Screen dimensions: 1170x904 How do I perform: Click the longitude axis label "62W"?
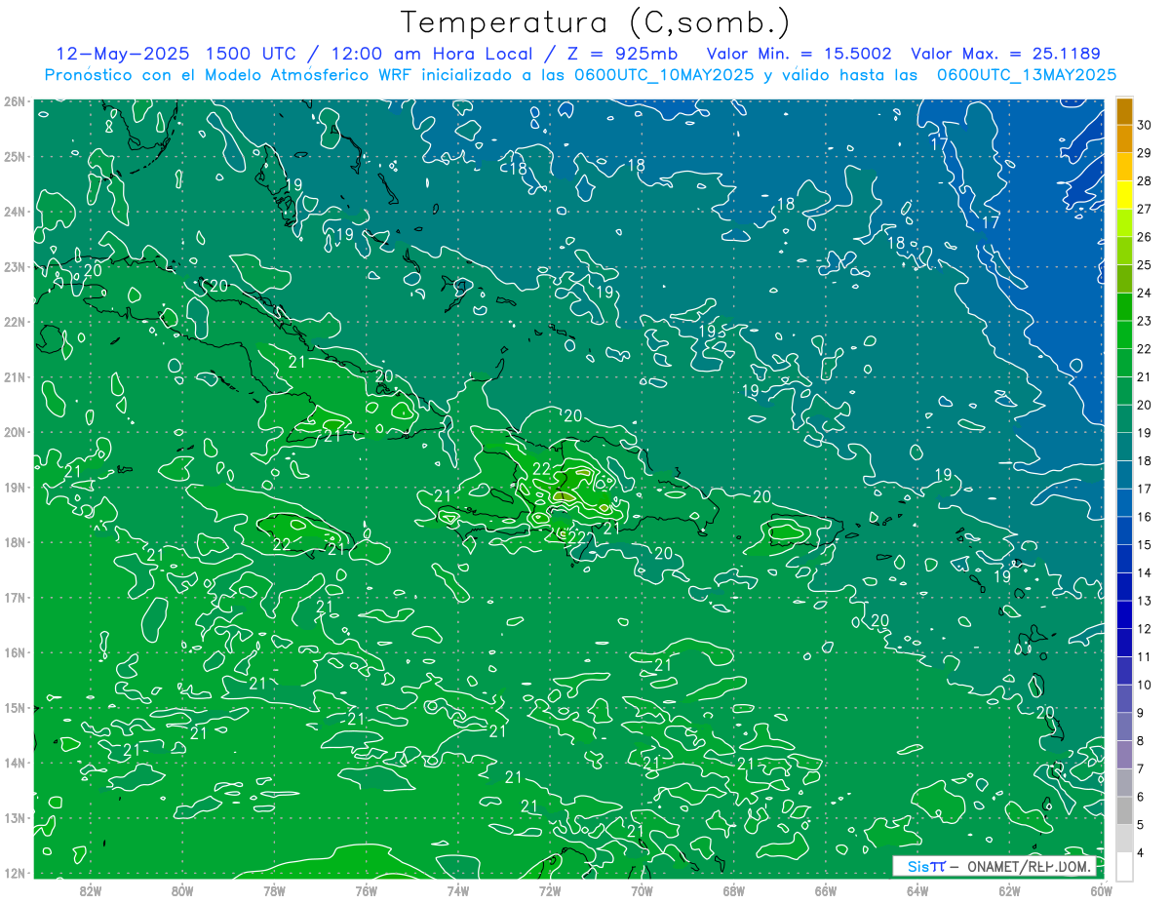point(1010,890)
